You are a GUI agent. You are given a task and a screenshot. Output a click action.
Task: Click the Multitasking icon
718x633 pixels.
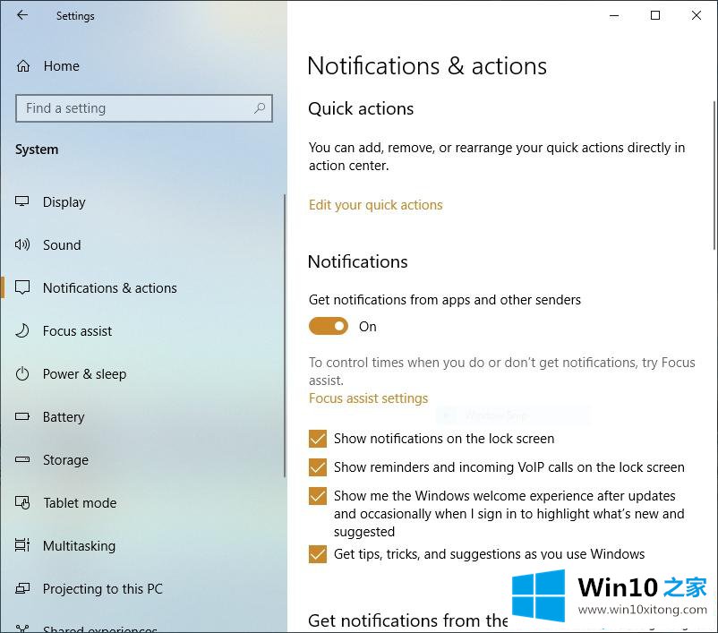coord(22,545)
